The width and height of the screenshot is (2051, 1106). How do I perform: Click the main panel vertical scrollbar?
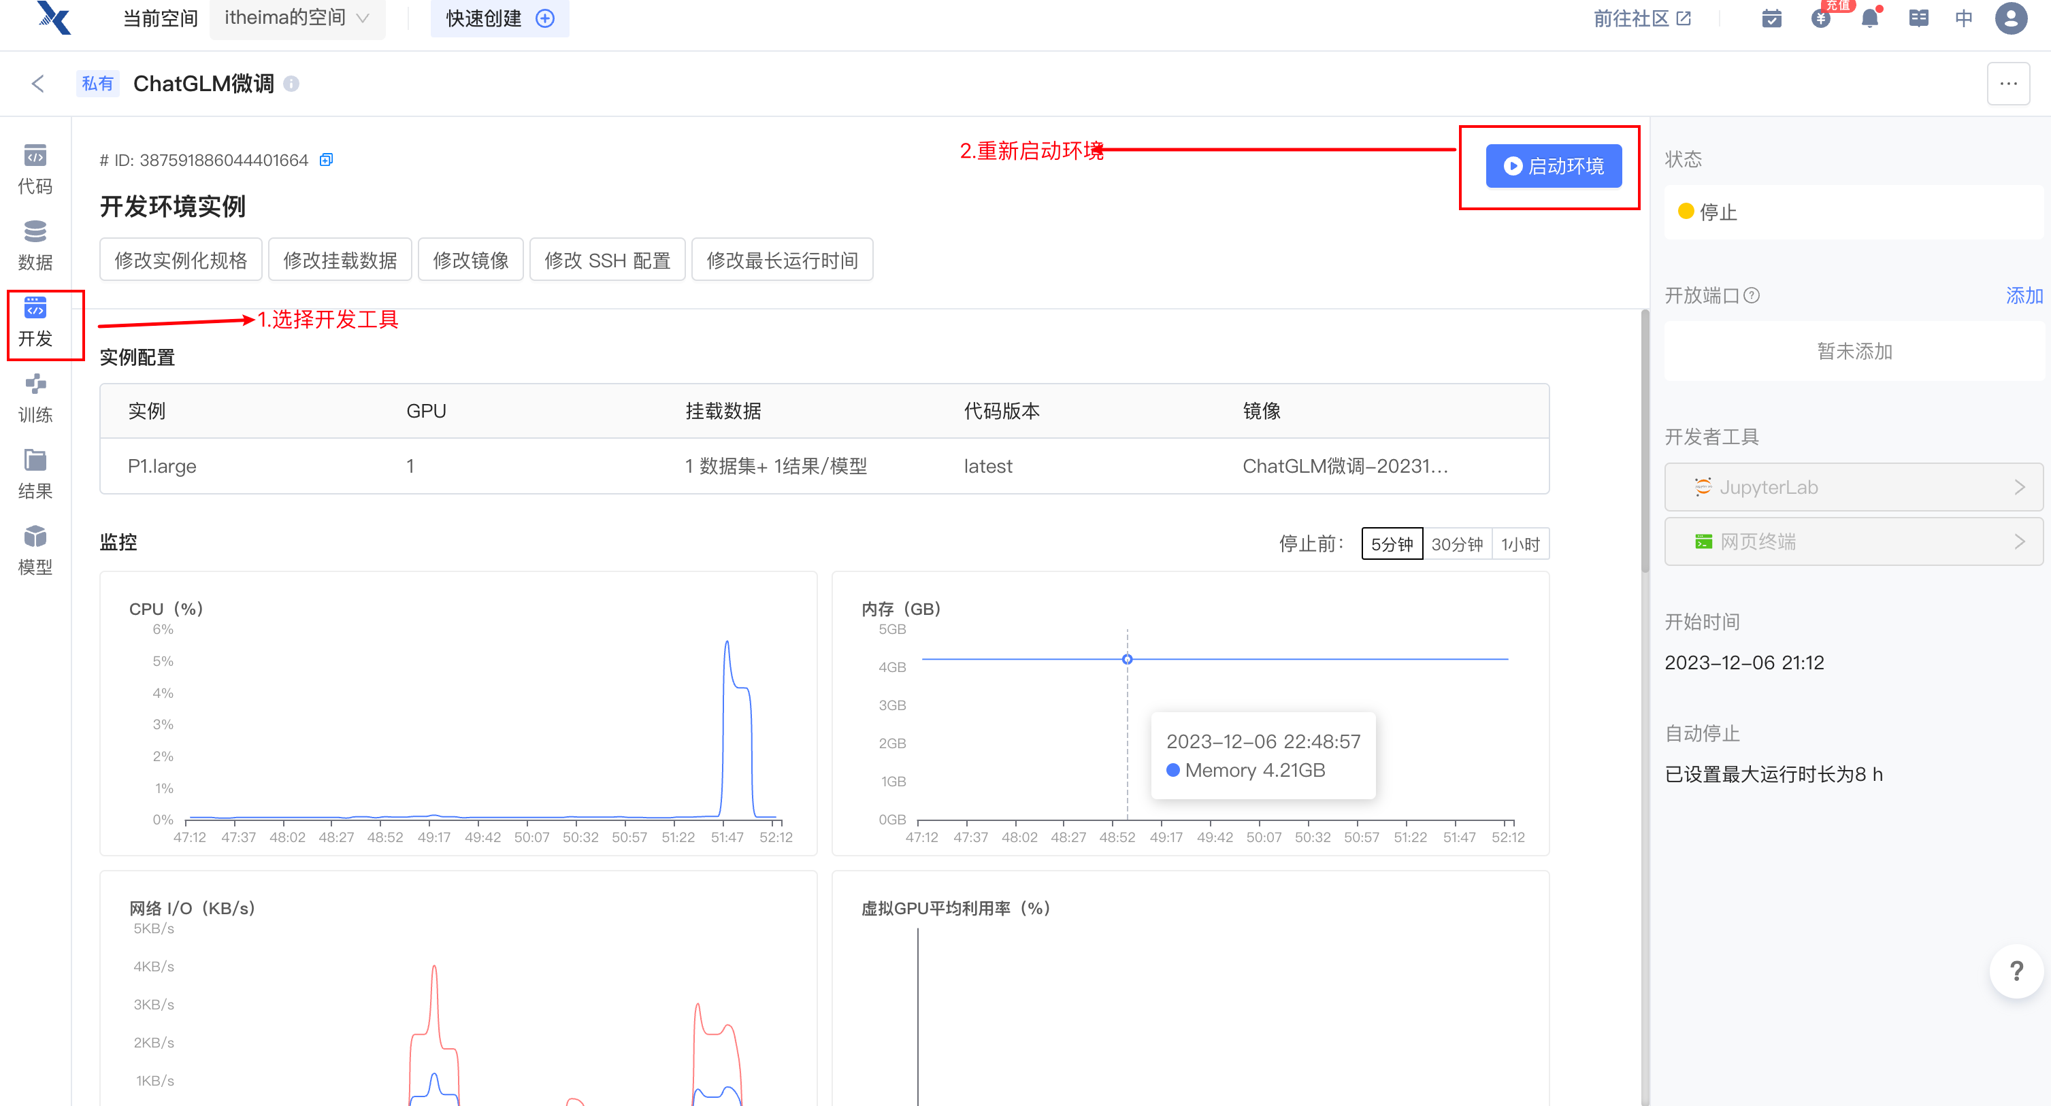[1645, 441]
